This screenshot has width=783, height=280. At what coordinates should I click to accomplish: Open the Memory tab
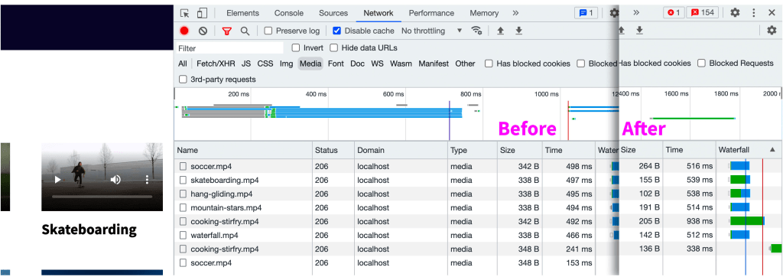[x=484, y=13]
